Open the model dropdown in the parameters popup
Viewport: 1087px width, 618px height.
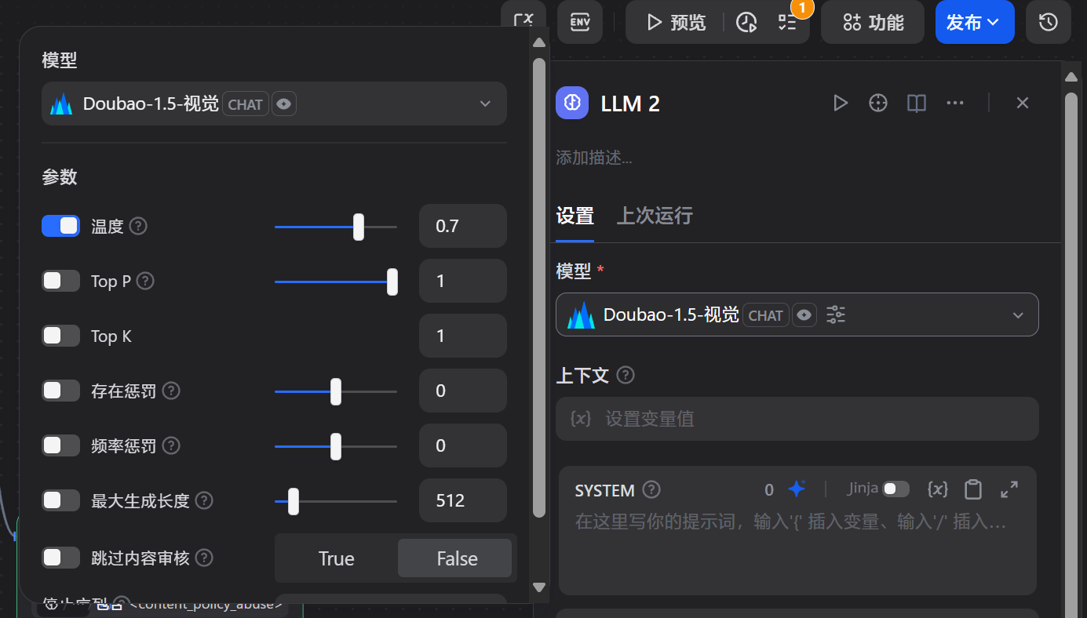274,104
